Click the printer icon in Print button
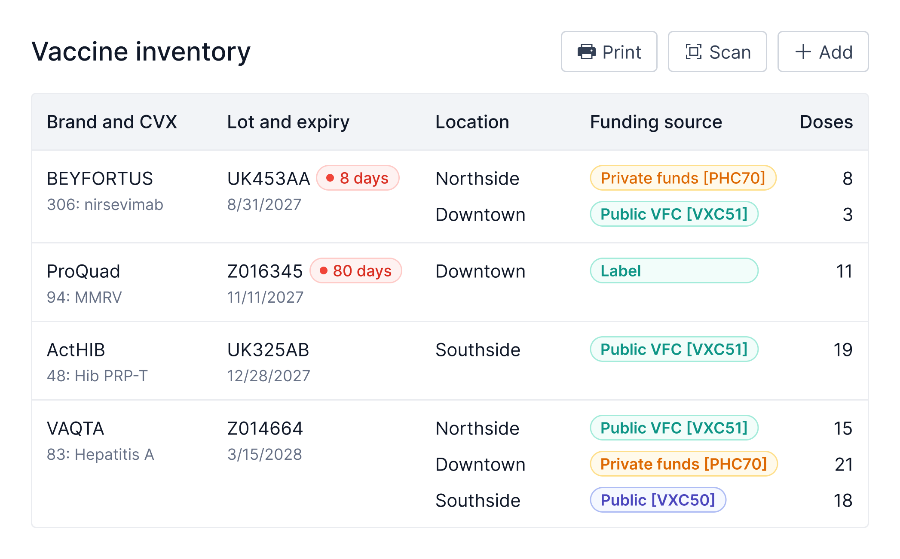This screenshot has height=559, width=900. [586, 52]
